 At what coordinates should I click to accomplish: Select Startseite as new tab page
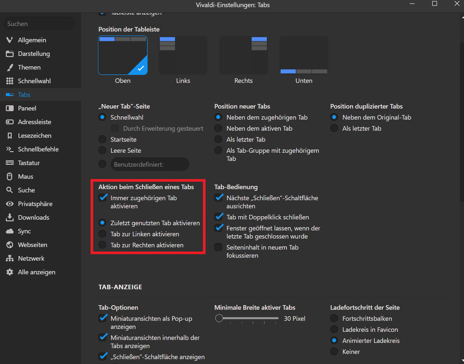point(102,139)
